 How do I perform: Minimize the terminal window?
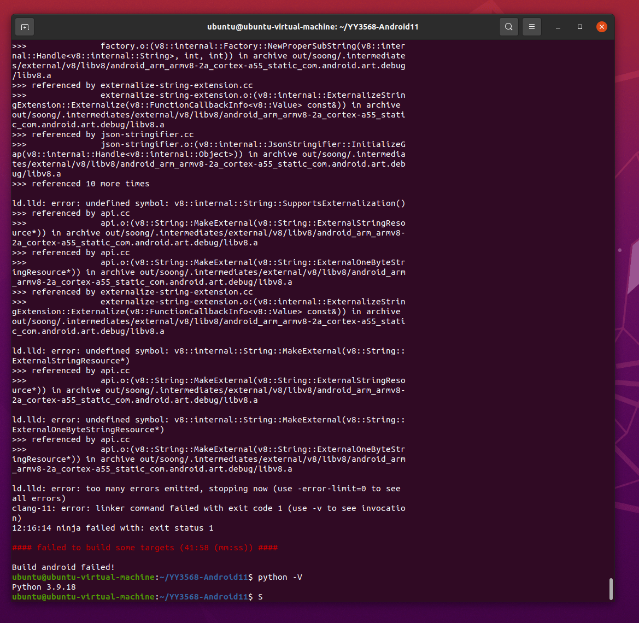click(558, 27)
